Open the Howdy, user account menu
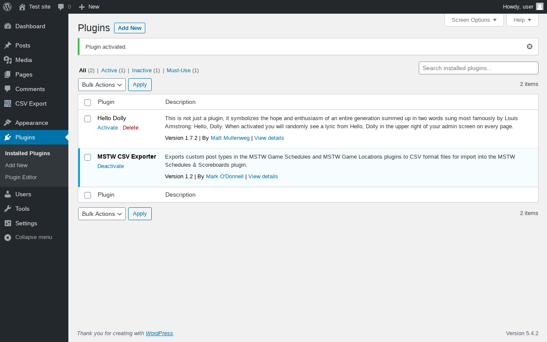This screenshot has height=342, width=547. pos(523,7)
